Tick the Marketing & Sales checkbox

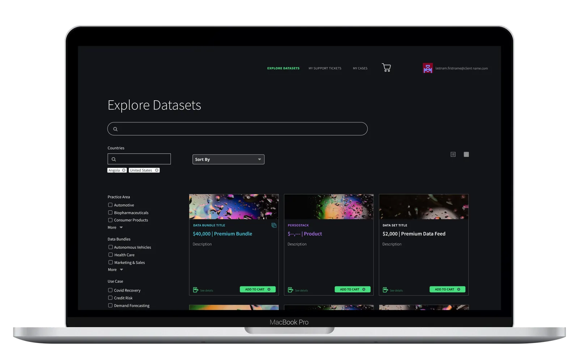(110, 262)
